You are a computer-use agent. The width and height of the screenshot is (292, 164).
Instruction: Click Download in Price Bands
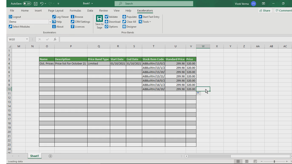click(x=113, y=21)
